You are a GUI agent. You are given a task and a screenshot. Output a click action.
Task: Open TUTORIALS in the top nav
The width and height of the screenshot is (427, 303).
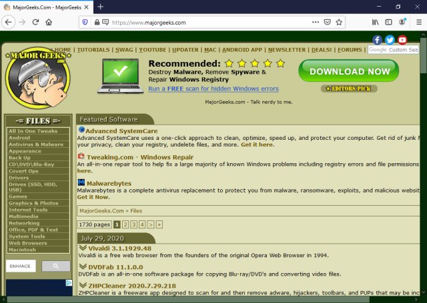point(93,50)
